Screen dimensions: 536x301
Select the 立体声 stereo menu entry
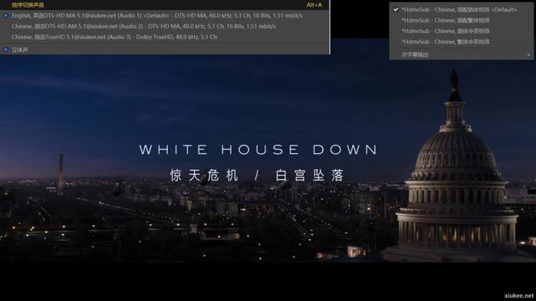click(165, 50)
